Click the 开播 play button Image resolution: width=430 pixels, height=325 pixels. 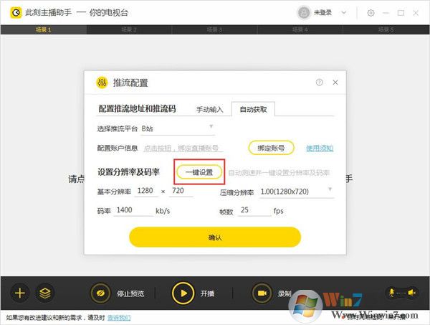coord(183,293)
